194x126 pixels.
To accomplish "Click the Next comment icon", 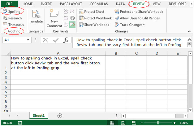I will (66, 25).
